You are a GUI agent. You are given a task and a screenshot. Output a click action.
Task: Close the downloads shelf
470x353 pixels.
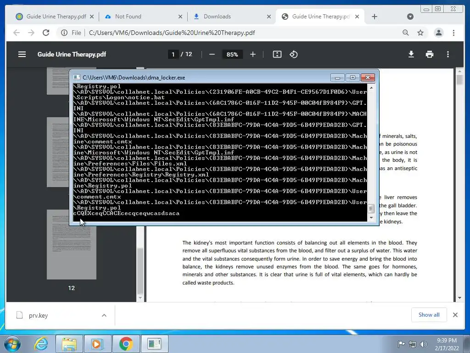click(x=455, y=314)
